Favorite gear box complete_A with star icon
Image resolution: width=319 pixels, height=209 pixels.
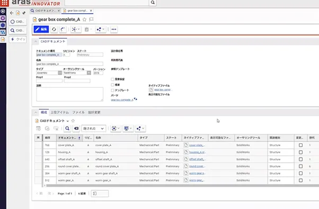(x=84, y=20)
